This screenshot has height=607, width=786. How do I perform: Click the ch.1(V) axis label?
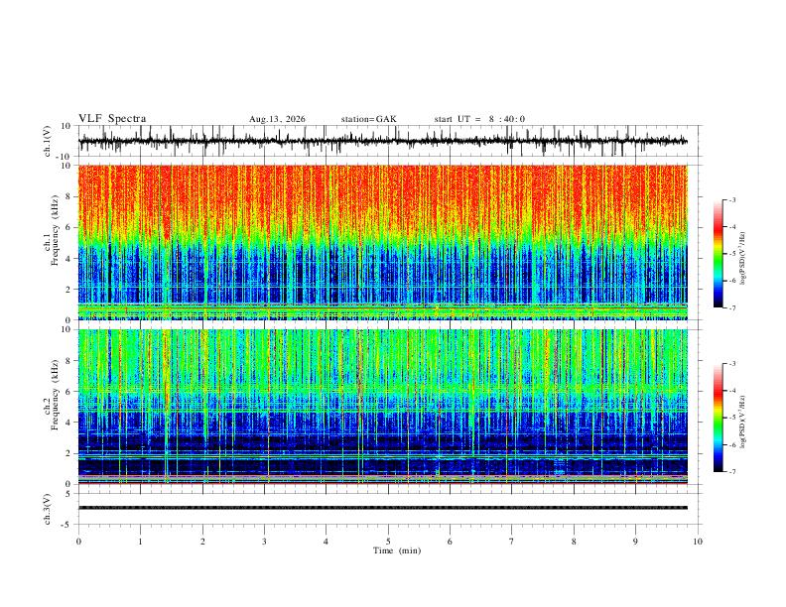point(48,141)
